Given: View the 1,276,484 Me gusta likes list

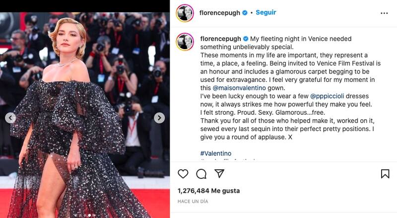Looking at the screenshot, I should (x=208, y=191).
